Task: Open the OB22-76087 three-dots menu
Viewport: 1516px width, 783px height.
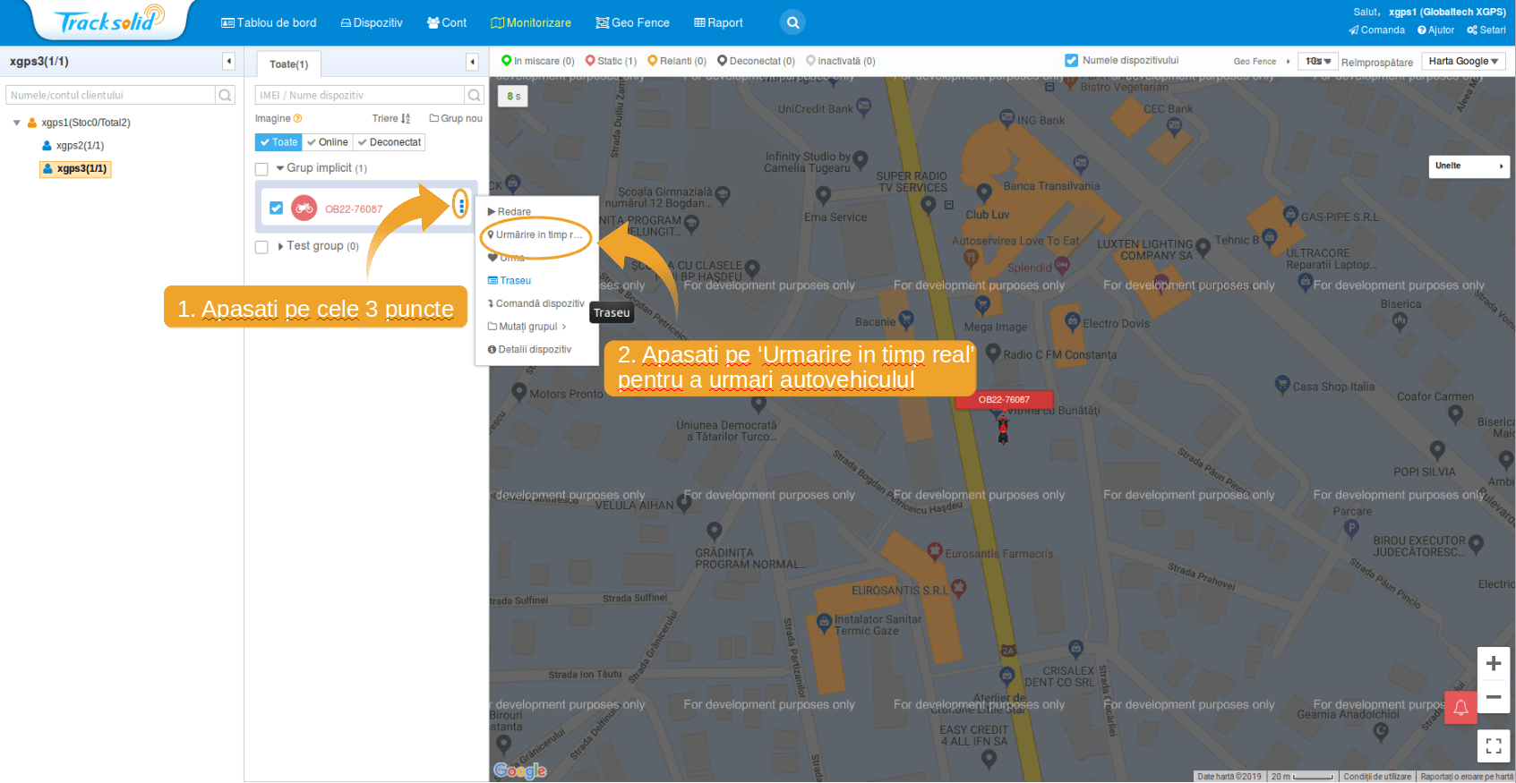Action: click(x=461, y=205)
